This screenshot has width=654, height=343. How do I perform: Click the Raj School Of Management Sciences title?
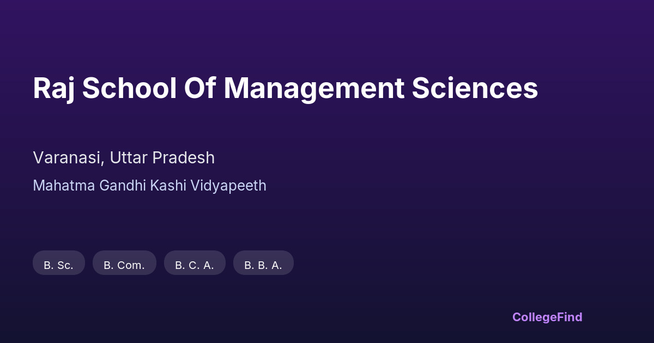[x=286, y=88]
